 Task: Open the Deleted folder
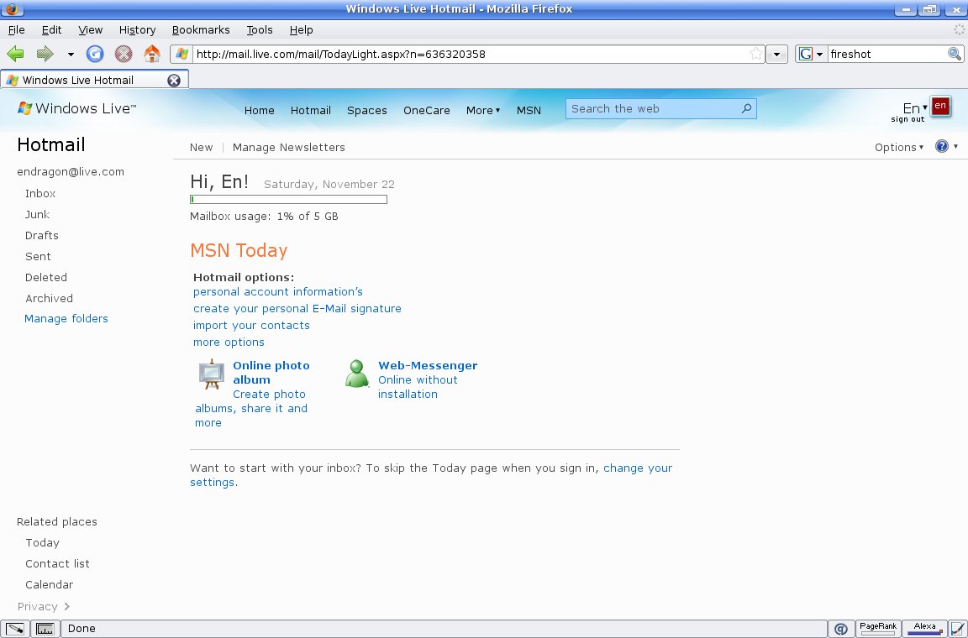(45, 278)
